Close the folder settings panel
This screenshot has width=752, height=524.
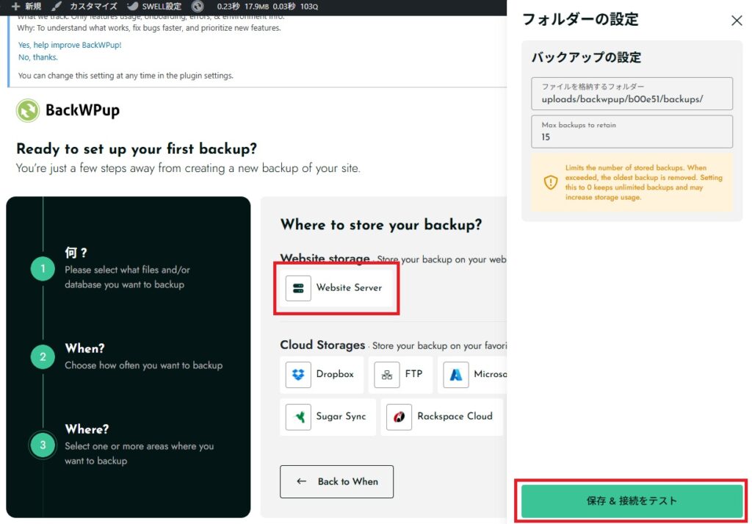[737, 21]
